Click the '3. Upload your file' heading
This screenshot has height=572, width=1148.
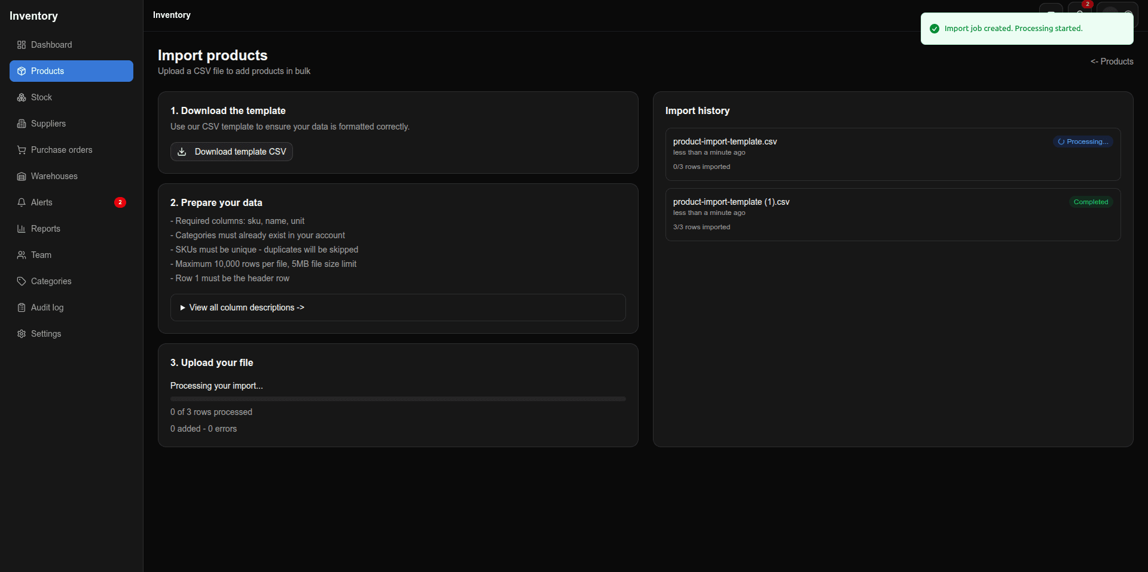point(212,362)
